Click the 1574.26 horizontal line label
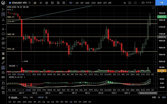The image size is (167, 104). (11, 49)
